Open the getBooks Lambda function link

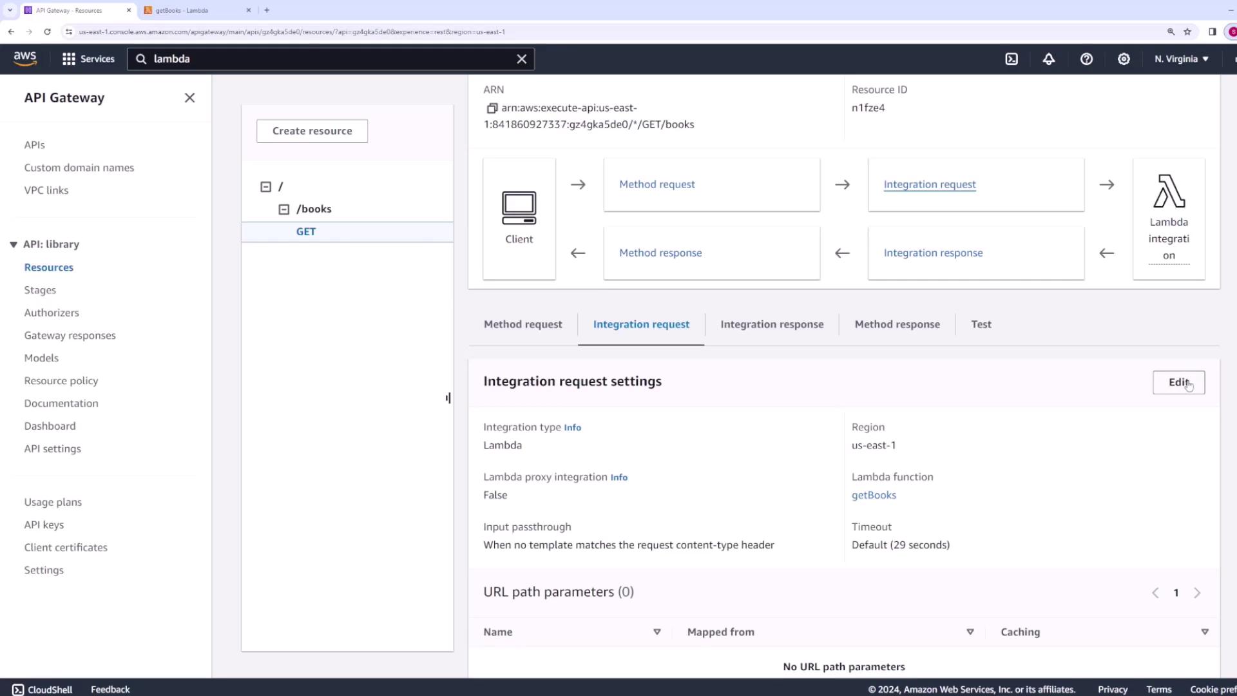click(x=874, y=495)
